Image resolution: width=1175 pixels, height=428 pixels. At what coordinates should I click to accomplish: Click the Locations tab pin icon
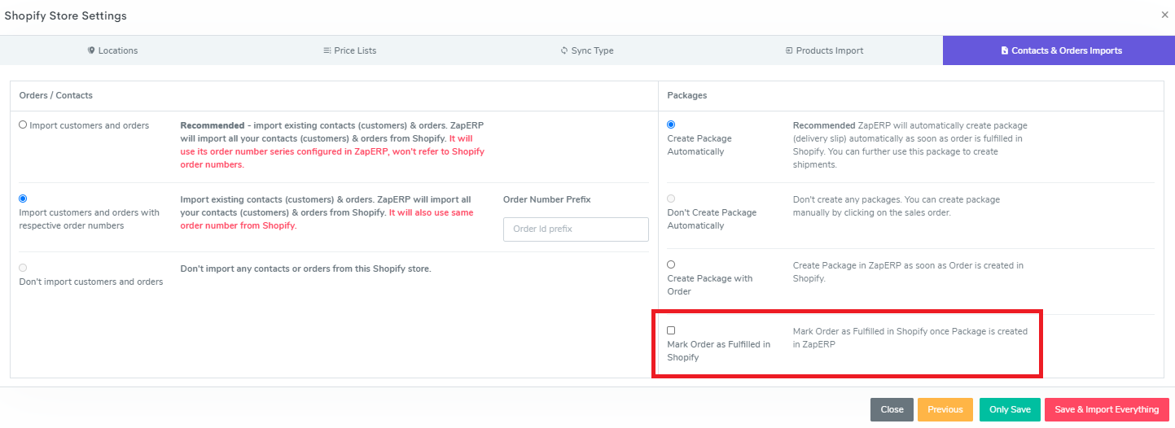91,50
